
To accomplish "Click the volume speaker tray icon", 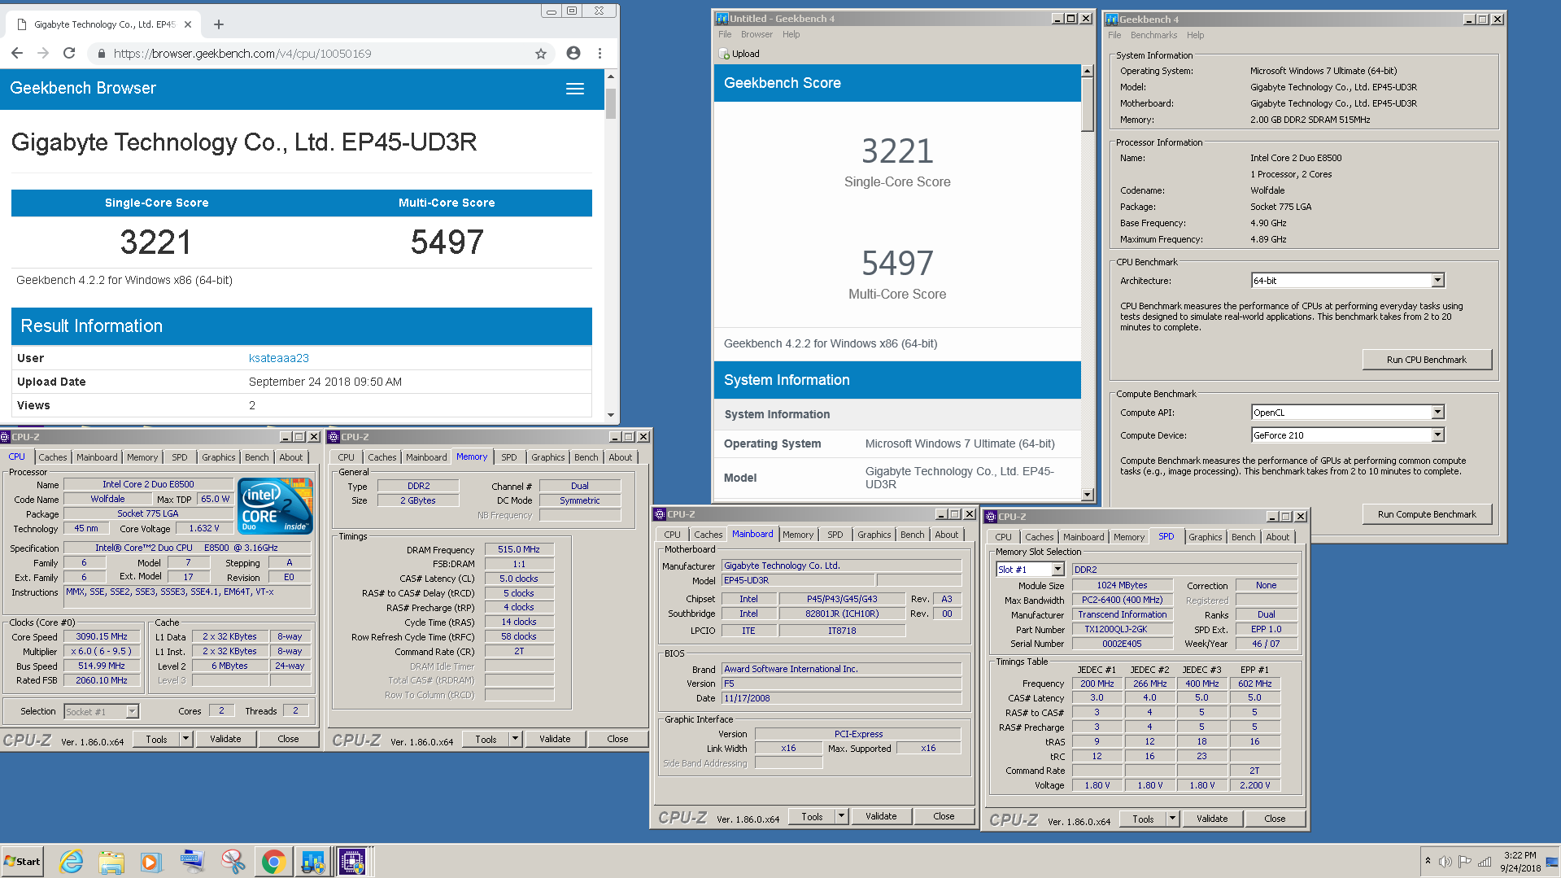I will (1445, 862).
